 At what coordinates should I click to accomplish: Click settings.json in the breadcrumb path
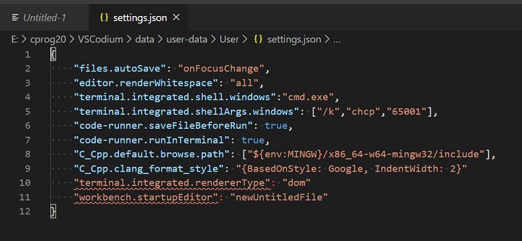294,39
